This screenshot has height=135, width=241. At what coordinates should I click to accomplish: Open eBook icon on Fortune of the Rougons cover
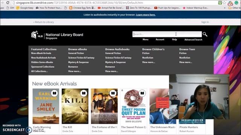pyautogui.click(x=113, y=93)
